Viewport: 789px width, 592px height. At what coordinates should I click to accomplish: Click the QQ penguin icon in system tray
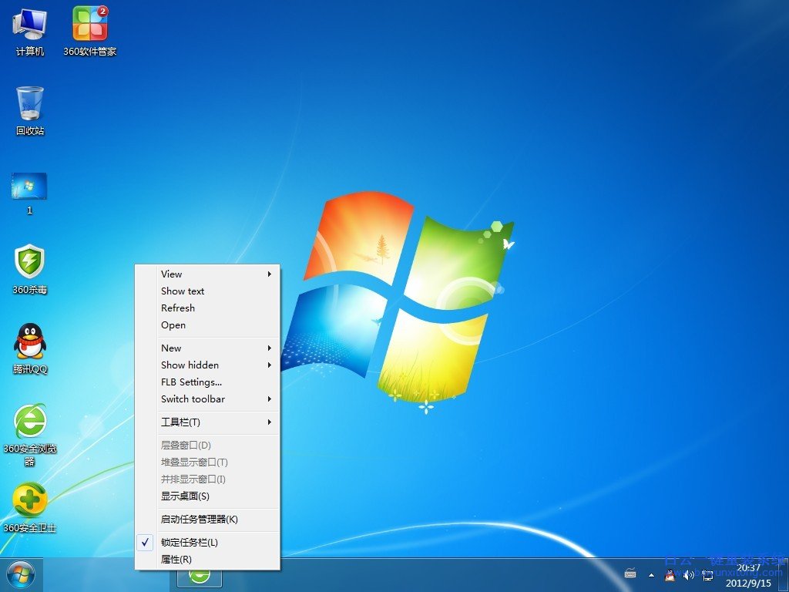(x=670, y=576)
